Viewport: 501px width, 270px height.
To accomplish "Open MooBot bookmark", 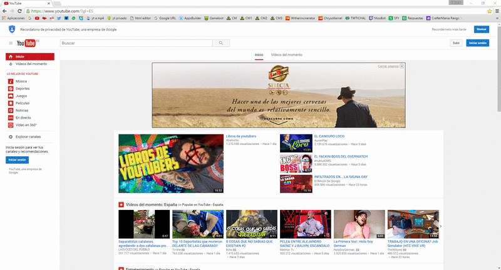I will click(x=377, y=18).
